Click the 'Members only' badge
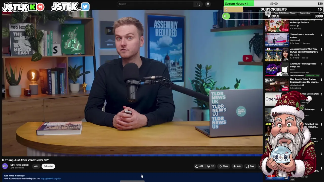The height and width of the screenshot is (182, 324). tap(313, 76)
